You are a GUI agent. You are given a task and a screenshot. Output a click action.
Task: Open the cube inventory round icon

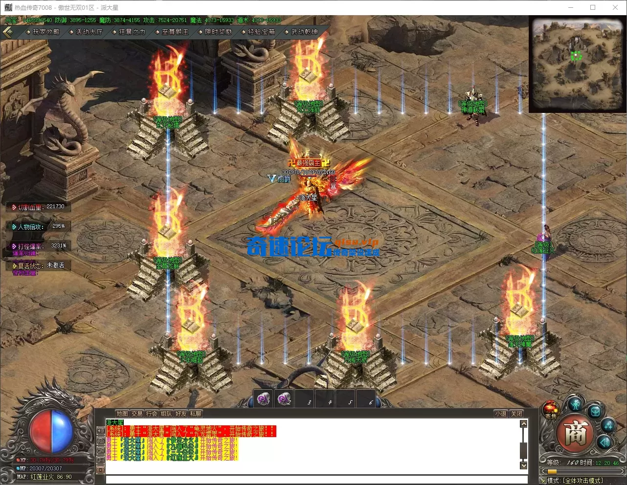pos(595,411)
